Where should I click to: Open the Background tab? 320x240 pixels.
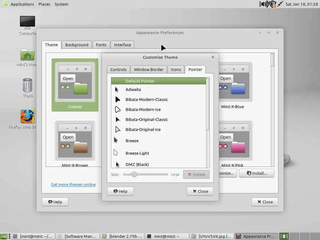(77, 45)
